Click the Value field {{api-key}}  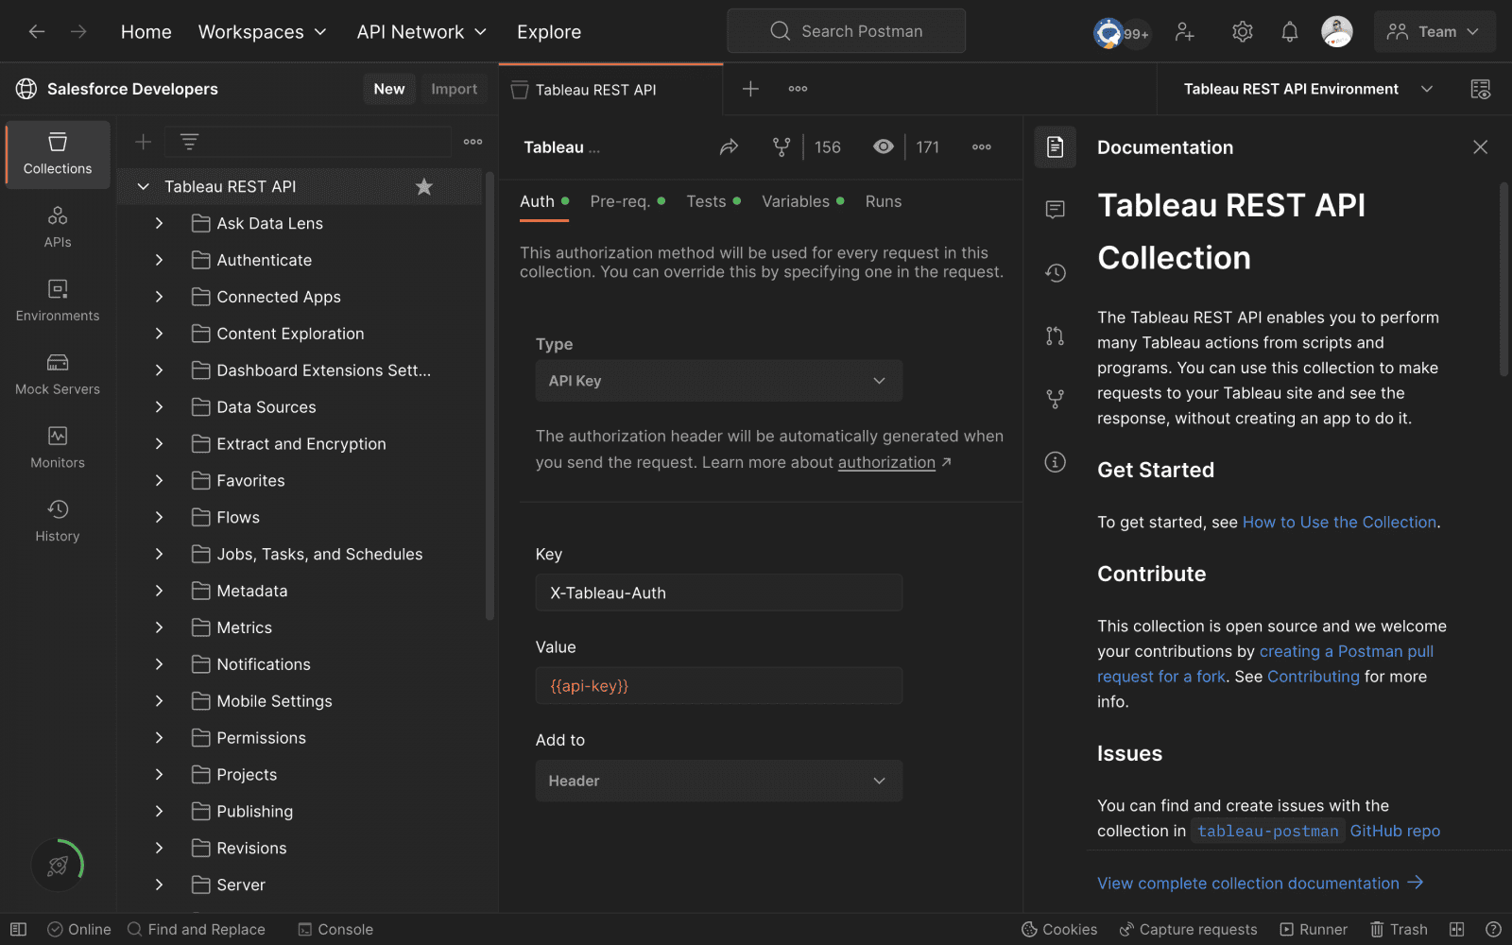point(719,686)
